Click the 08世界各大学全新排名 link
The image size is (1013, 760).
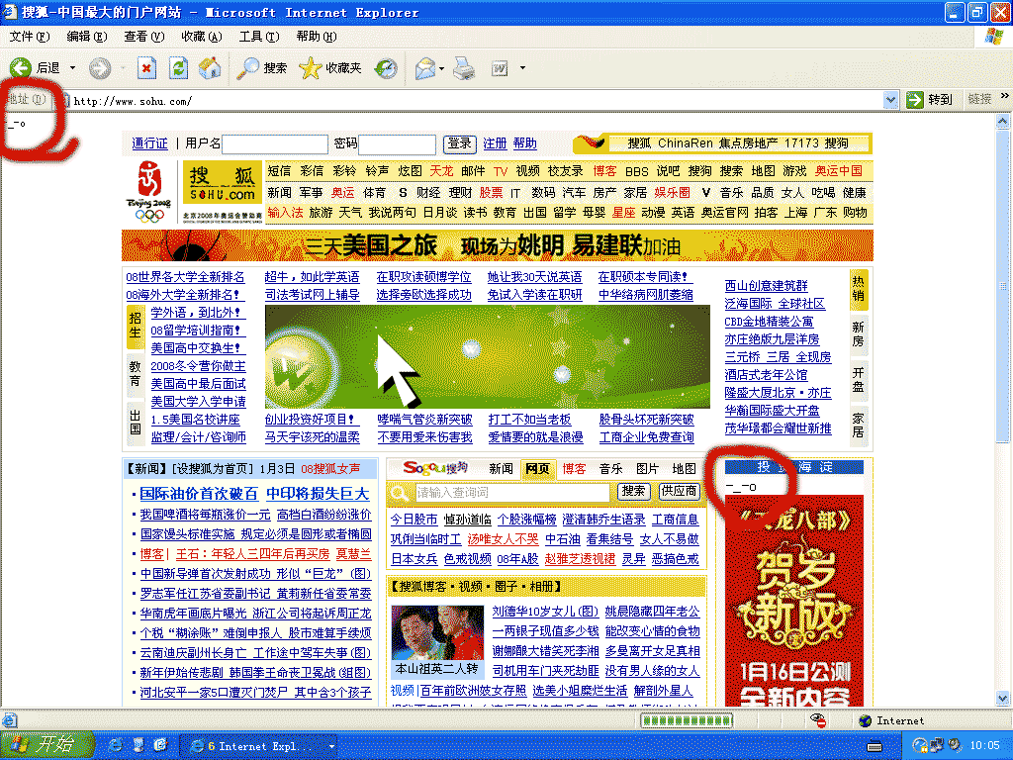(185, 277)
